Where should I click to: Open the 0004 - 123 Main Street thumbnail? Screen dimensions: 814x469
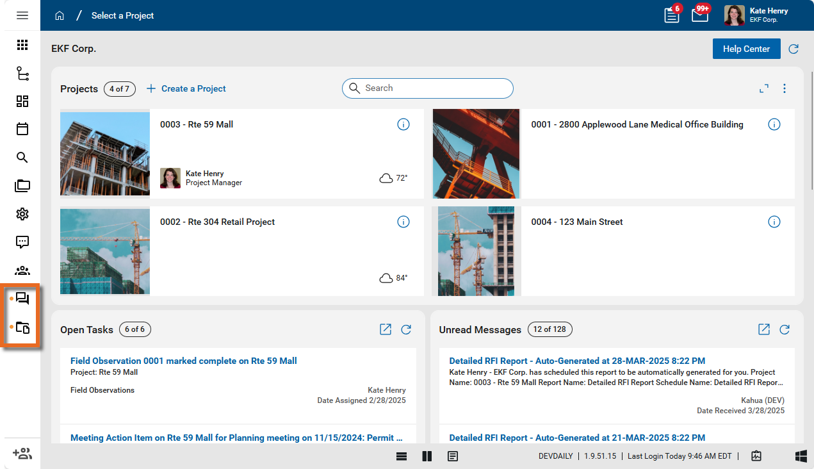click(476, 251)
